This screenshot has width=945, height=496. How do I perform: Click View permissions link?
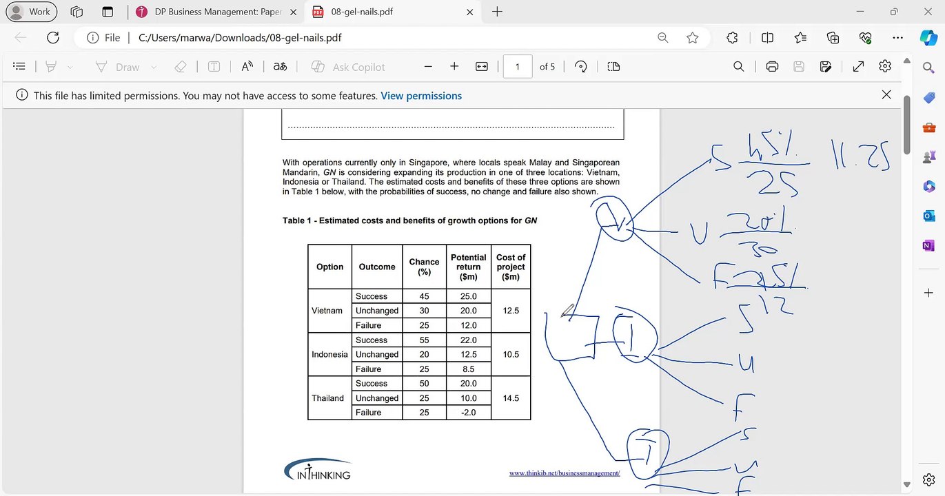[x=421, y=96]
